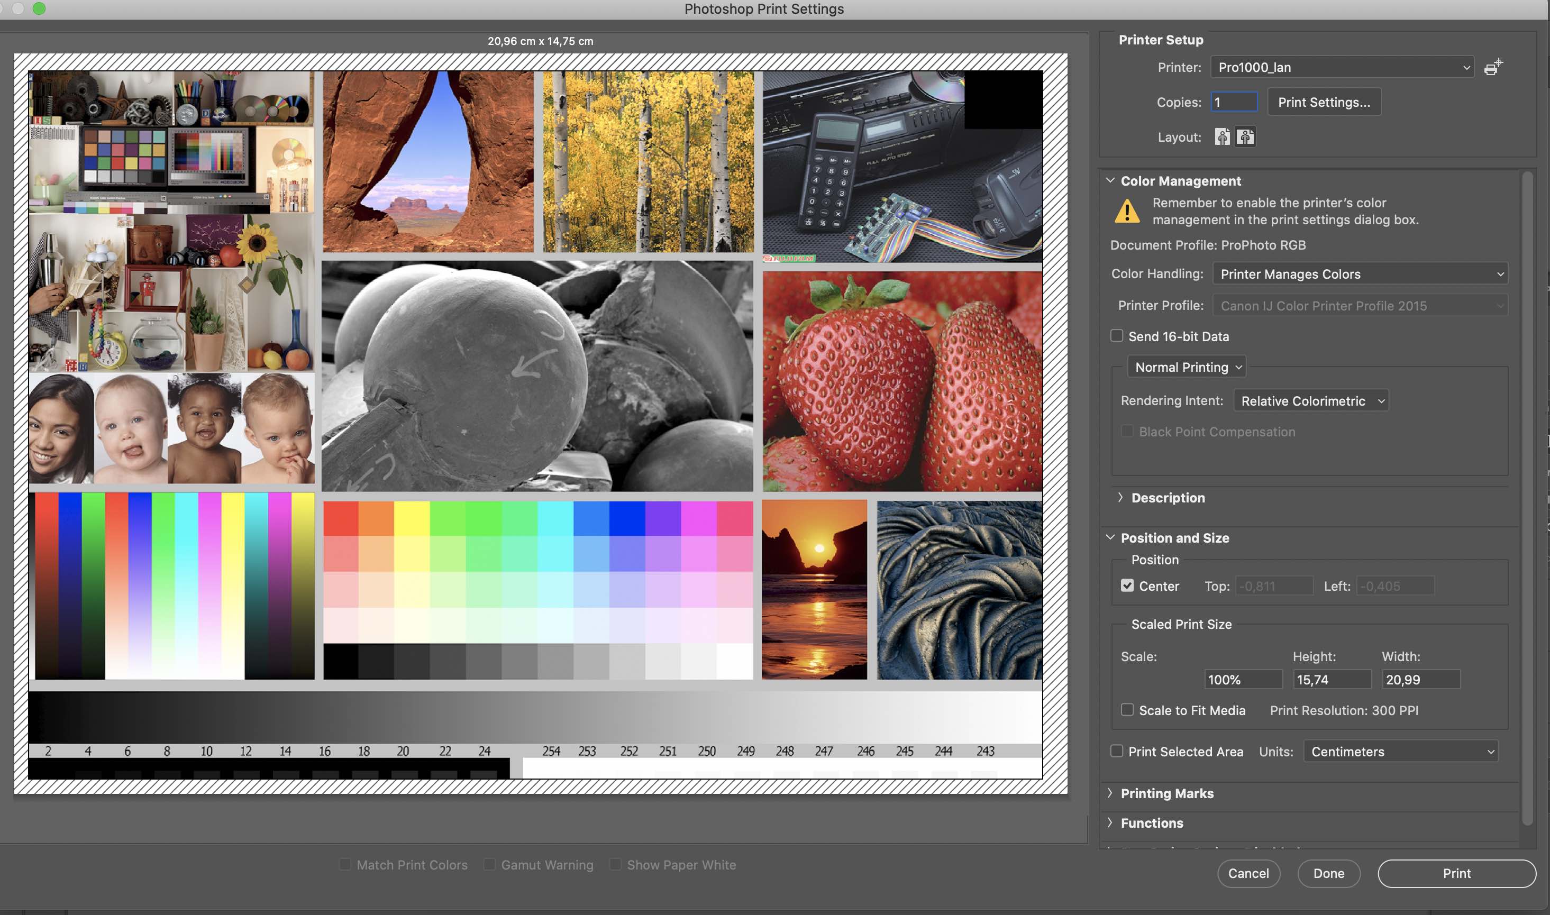The image size is (1550, 915).
Task: Tick the Print Selected Area checkbox
Action: (x=1117, y=751)
